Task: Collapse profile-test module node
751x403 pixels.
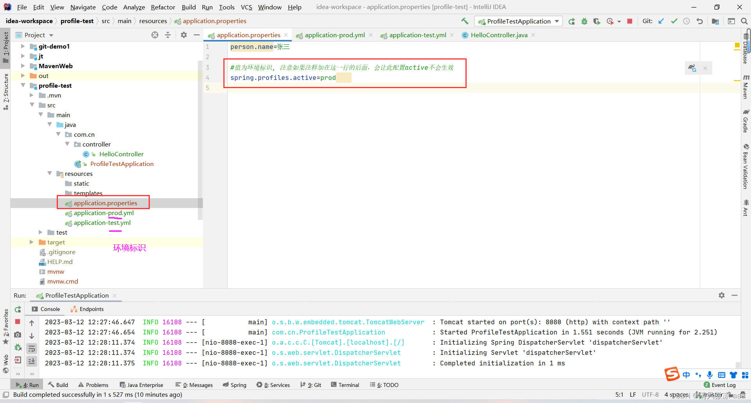Action: 23,85
